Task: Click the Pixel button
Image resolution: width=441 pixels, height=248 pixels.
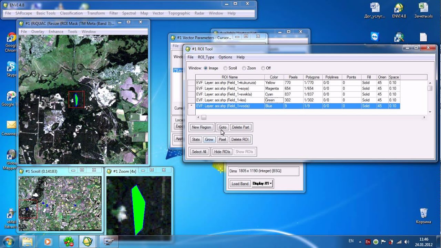Action: (222, 139)
